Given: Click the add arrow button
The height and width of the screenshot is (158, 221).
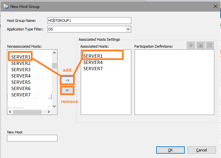Looking at the screenshot, I should point(67,80).
